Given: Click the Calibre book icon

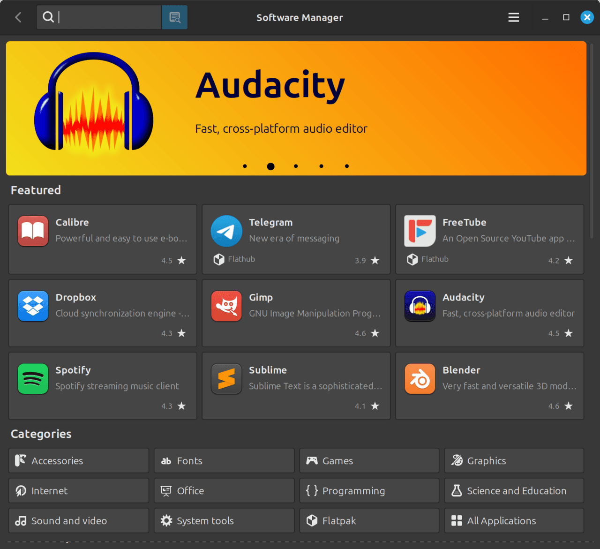Looking at the screenshot, I should [33, 231].
